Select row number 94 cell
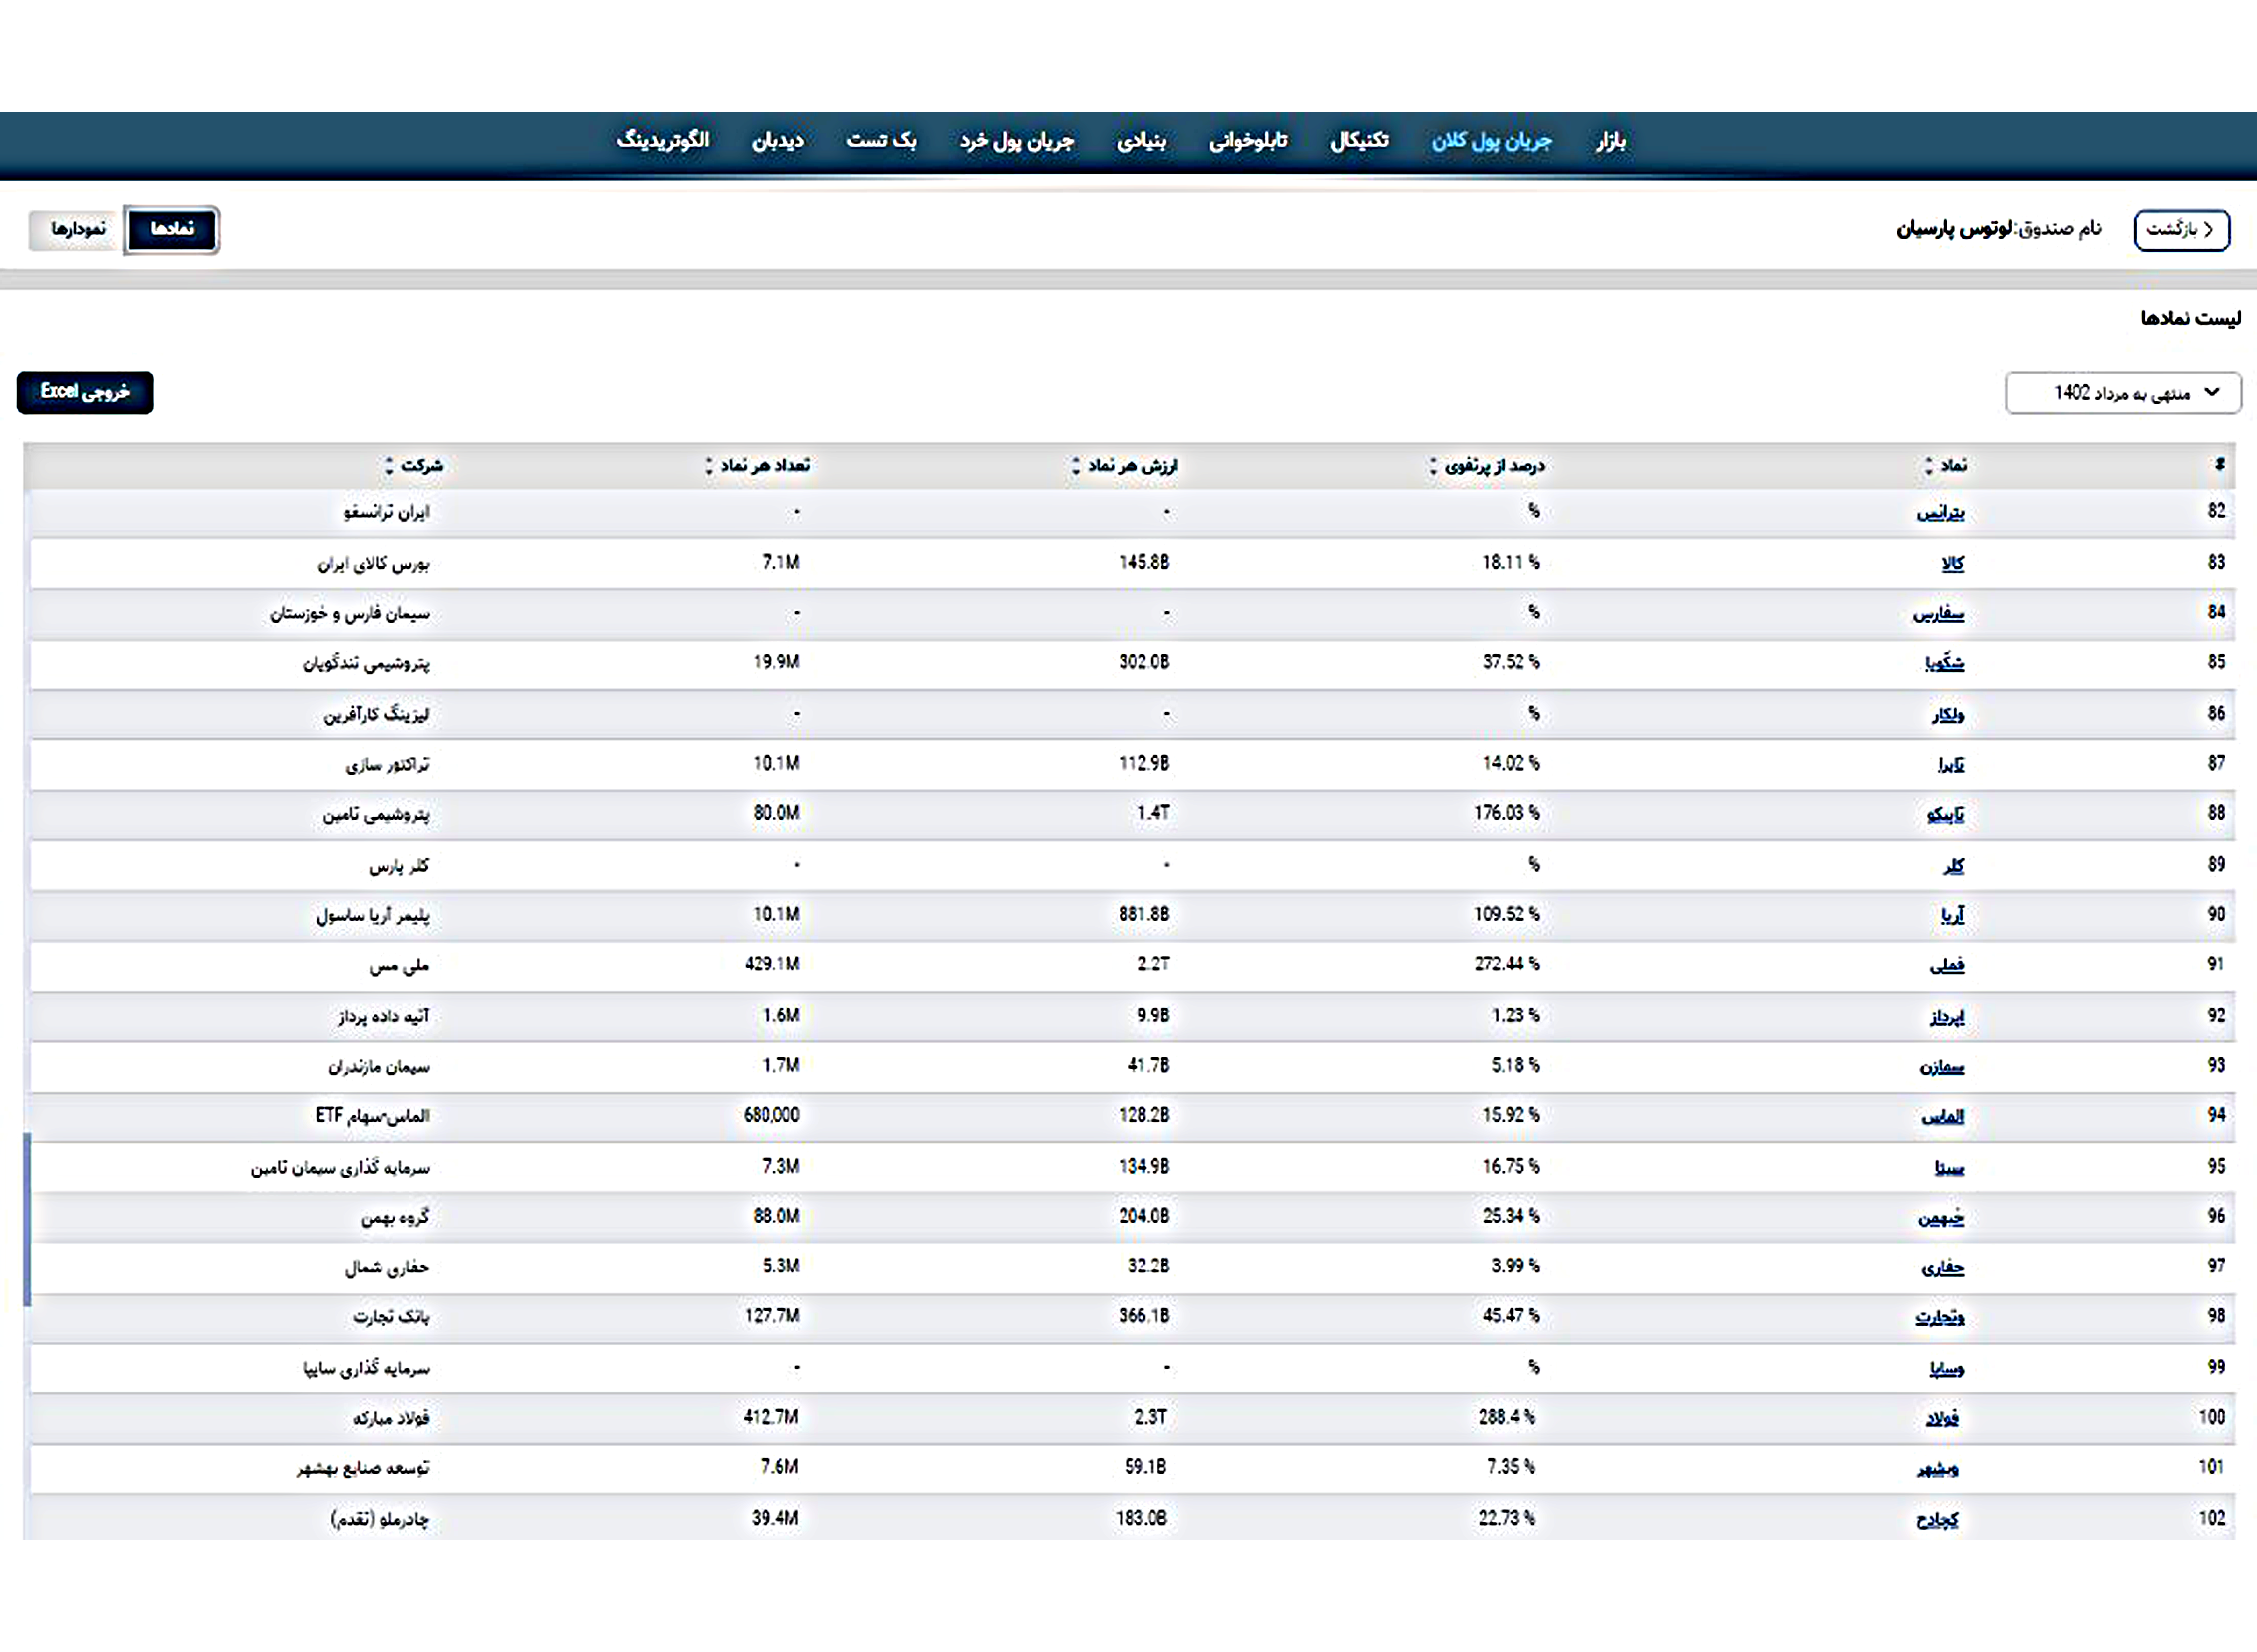 point(2217,1115)
